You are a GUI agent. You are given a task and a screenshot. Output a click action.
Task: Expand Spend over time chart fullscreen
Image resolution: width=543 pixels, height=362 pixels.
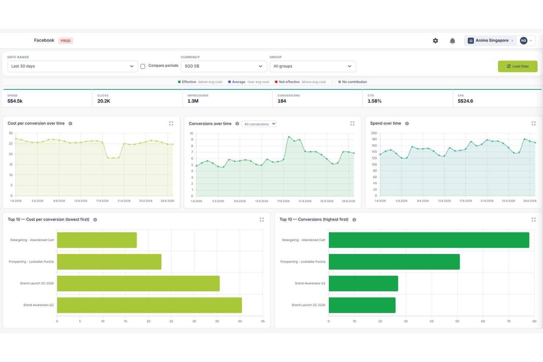[533, 124]
